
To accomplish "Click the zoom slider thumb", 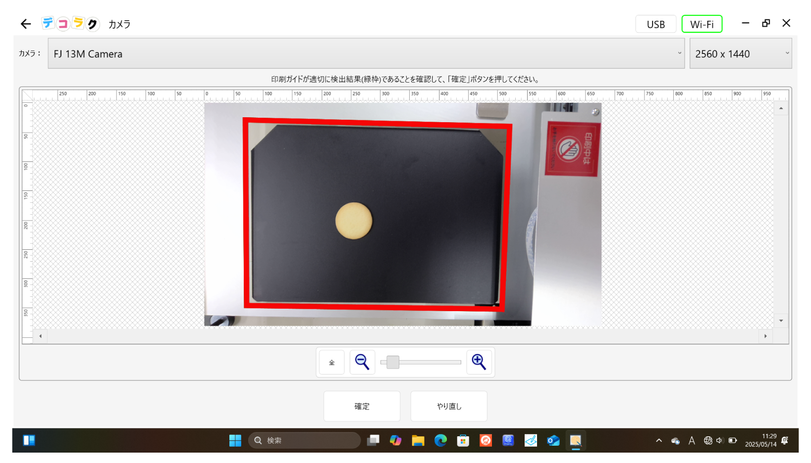I will (393, 362).
